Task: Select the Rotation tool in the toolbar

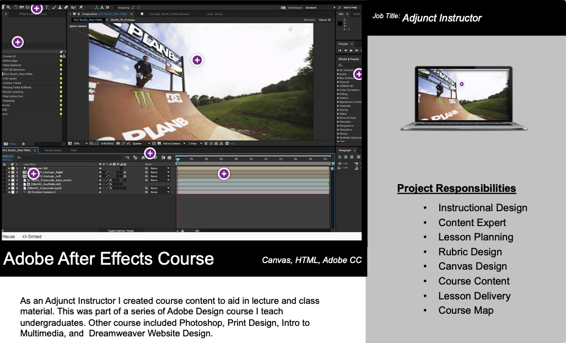Action: tap(15, 7)
